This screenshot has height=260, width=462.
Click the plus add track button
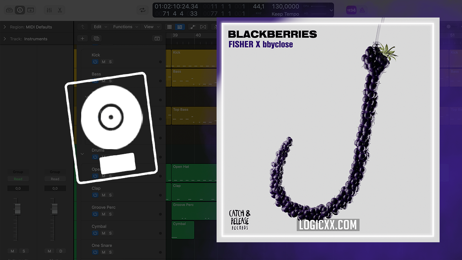coord(82,38)
